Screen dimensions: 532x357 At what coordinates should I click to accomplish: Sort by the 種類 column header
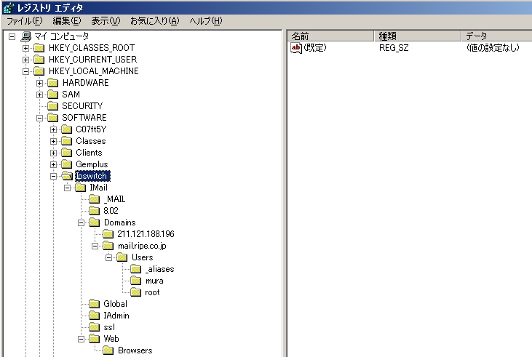(418, 36)
